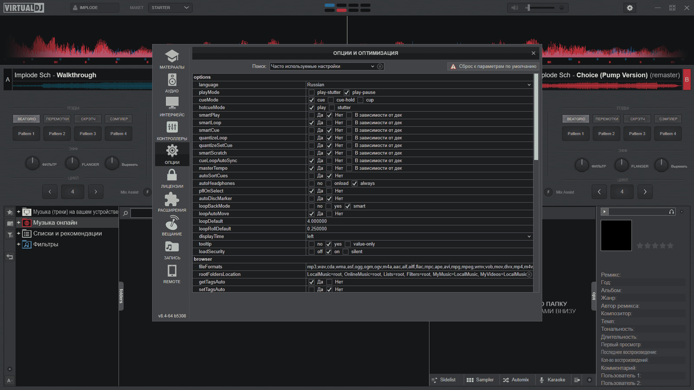Click the favorites star folder icon
Image resolution: width=694 pixels, height=390 pixels.
(10, 212)
